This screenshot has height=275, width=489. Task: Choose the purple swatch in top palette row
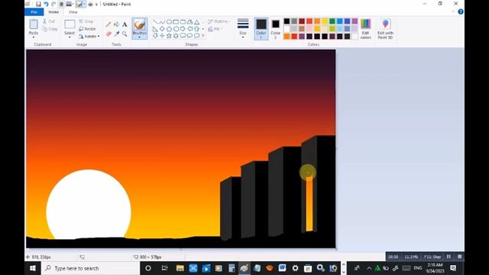(x=355, y=21)
